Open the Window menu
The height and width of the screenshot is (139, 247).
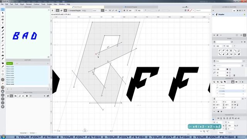tap(62, 4)
